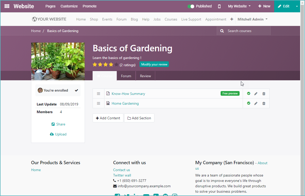The width and height of the screenshot is (305, 196).
Task: Open the My Website dropdown
Action: click(x=239, y=6)
